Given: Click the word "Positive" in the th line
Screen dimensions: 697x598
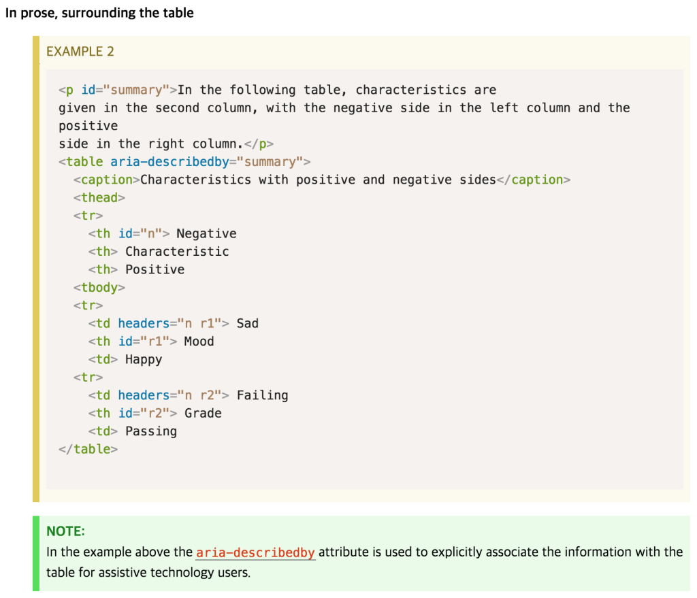Looking at the screenshot, I should click(155, 269).
